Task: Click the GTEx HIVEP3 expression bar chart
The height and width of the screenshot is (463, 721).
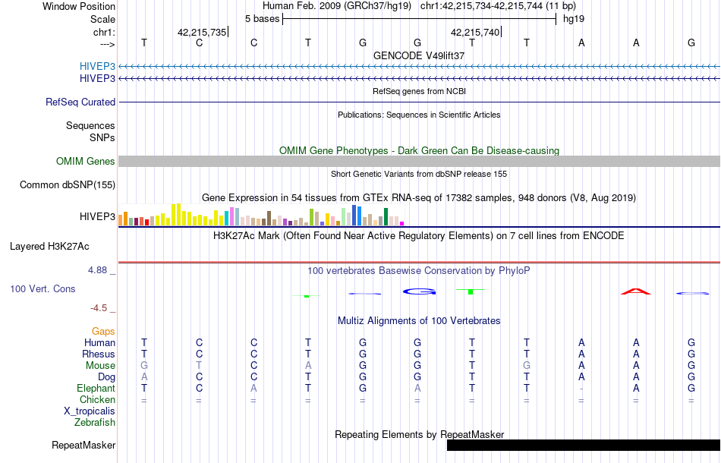Action: [261, 215]
